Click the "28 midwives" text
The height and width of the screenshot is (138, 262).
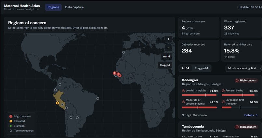coord(231,34)
